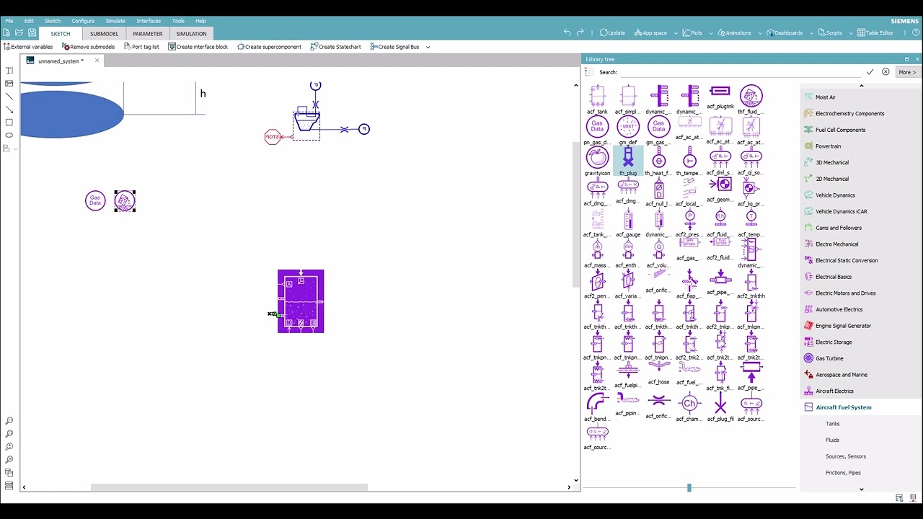The width and height of the screenshot is (923, 519).
Task: Undo the last action
Action: (568, 32)
